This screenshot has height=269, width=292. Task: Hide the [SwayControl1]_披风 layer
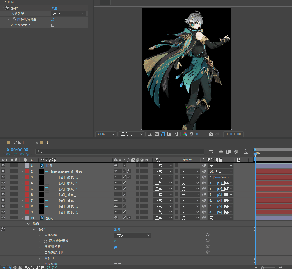3,171
